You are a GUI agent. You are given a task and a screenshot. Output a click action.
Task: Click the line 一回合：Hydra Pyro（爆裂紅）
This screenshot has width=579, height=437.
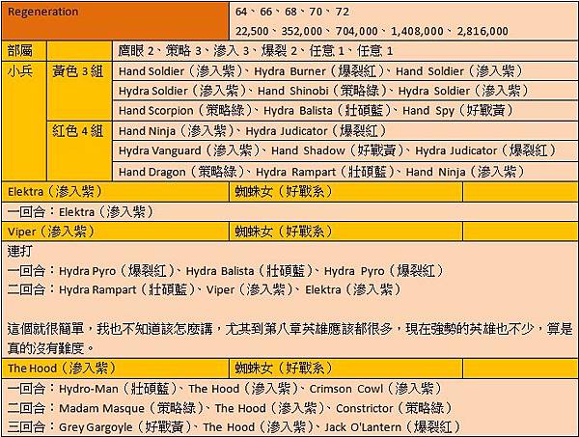pyautogui.click(x=226, y=271)
